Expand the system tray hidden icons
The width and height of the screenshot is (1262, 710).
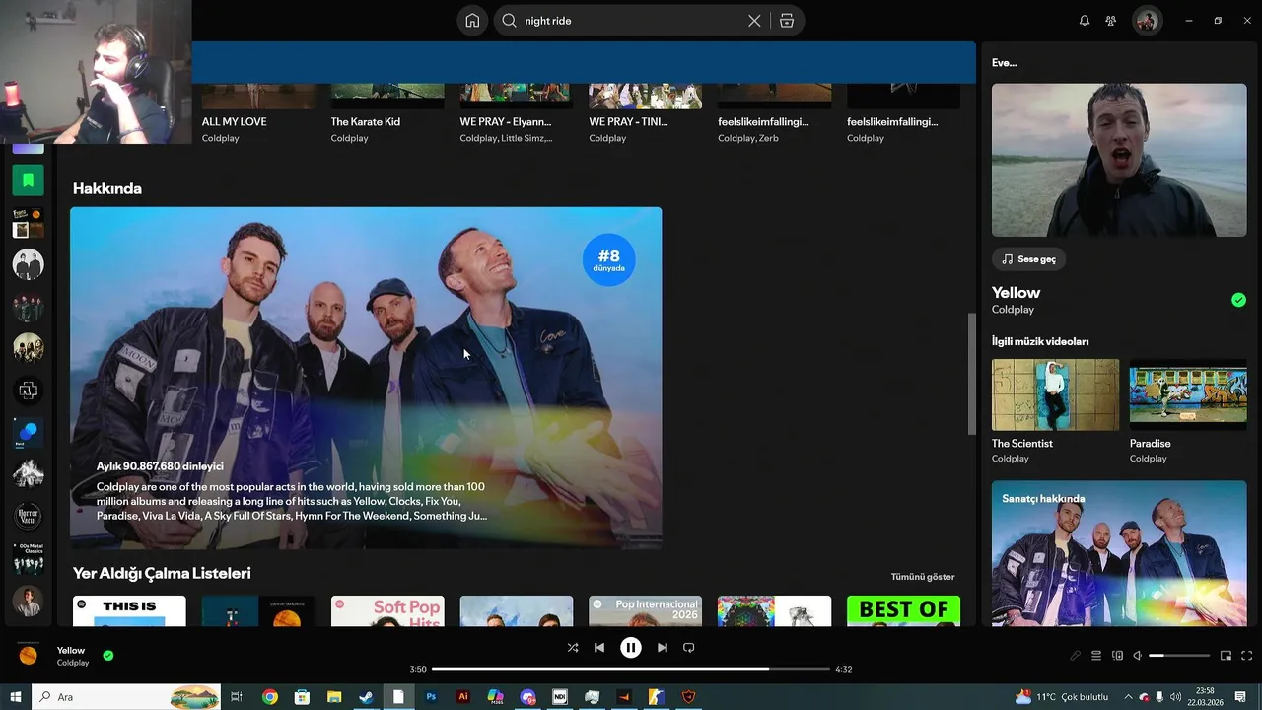pyautogui.click(x=1128, y=697)
